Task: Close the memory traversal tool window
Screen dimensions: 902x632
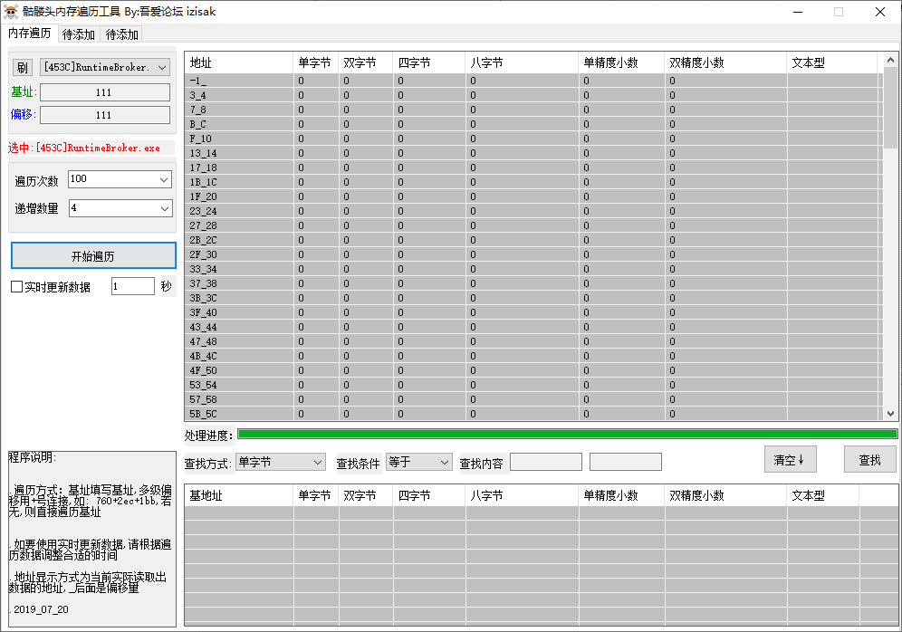Action: [x=880, y=12]
